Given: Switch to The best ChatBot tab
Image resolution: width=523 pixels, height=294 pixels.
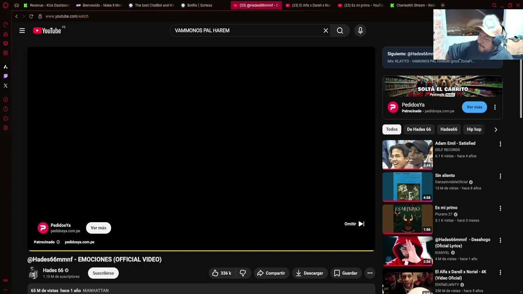Looking at the screenshot, I should pos(152,5).
